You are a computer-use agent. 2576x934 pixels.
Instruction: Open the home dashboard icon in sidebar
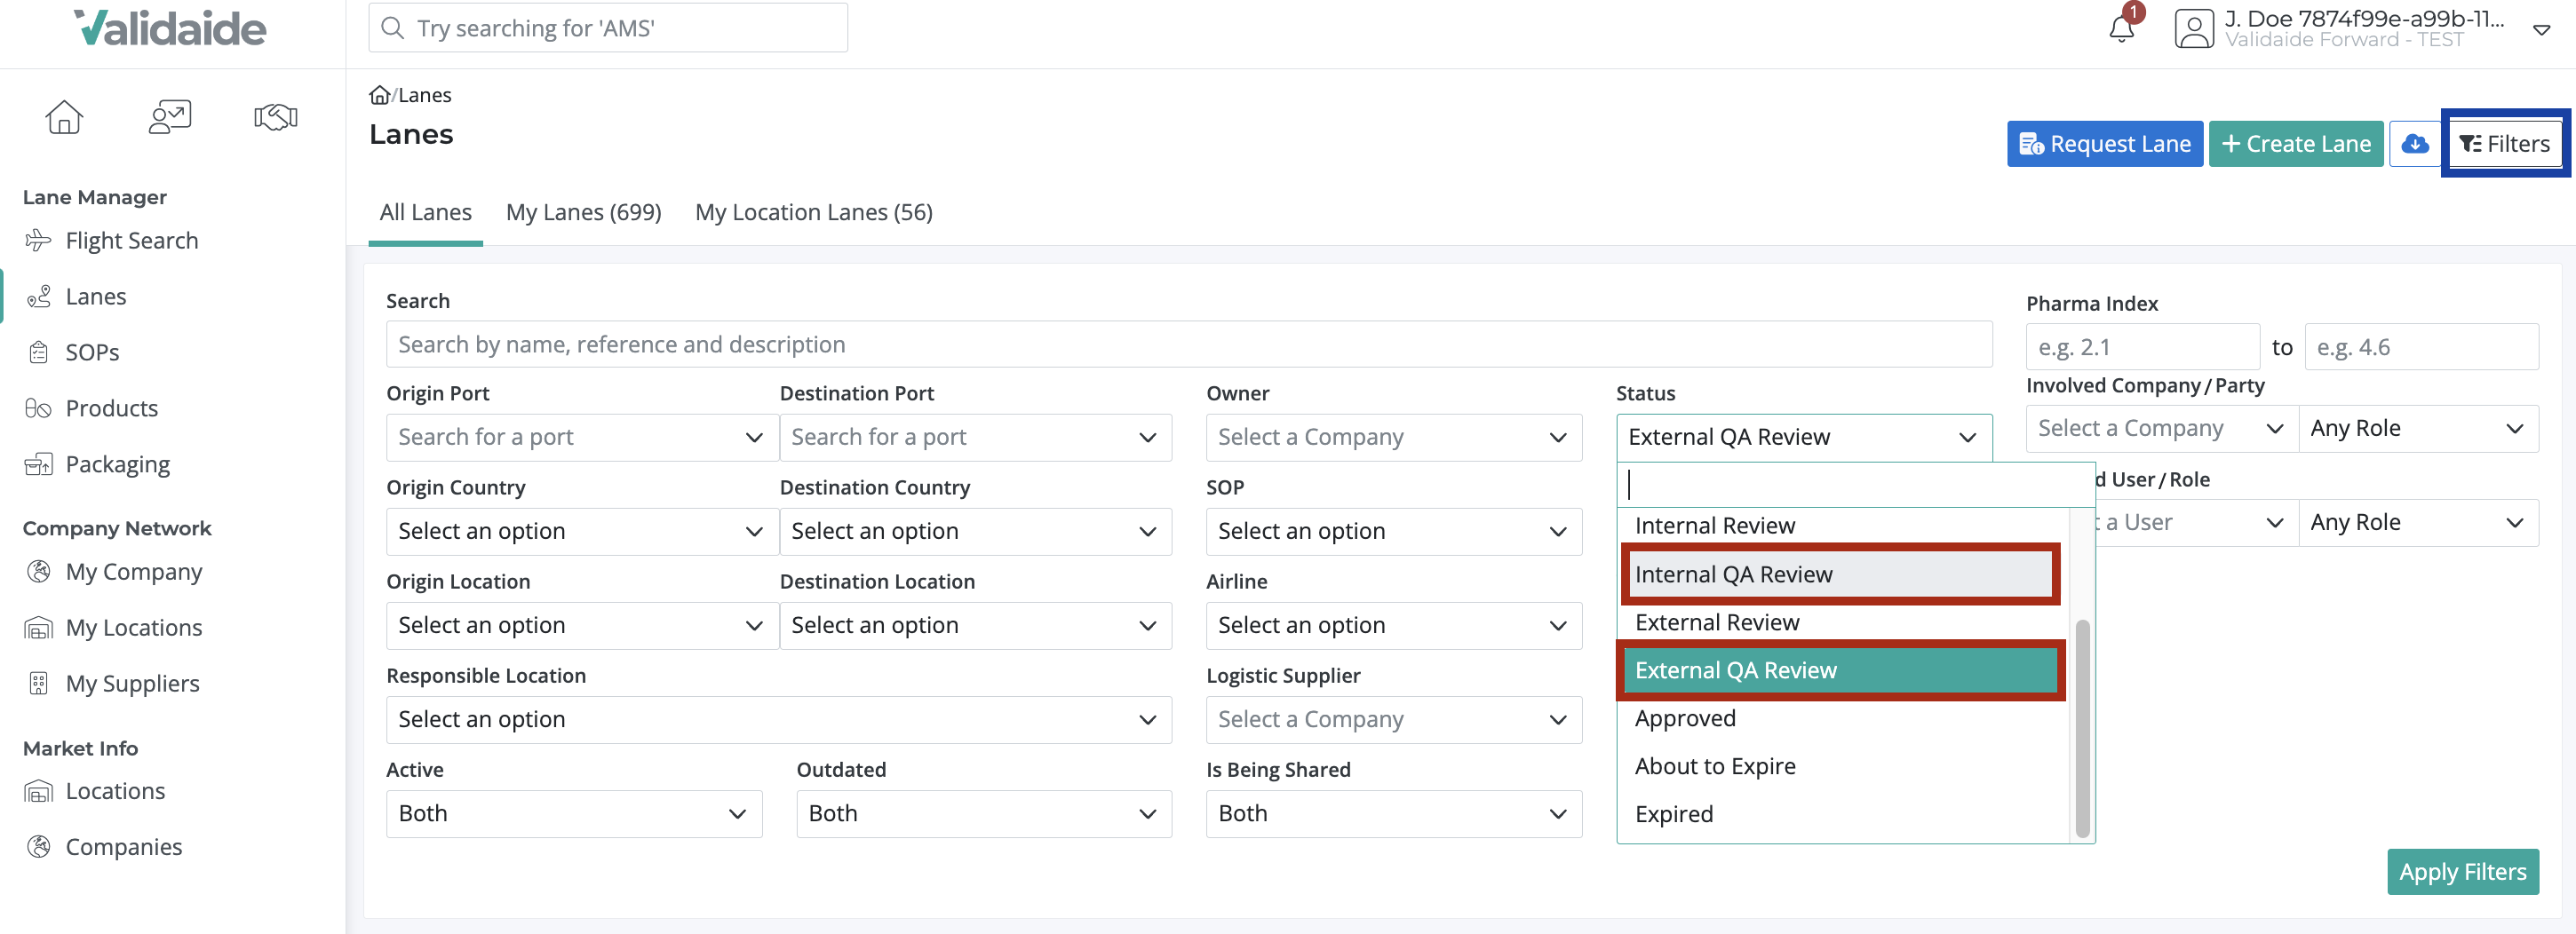pos(64,117)
